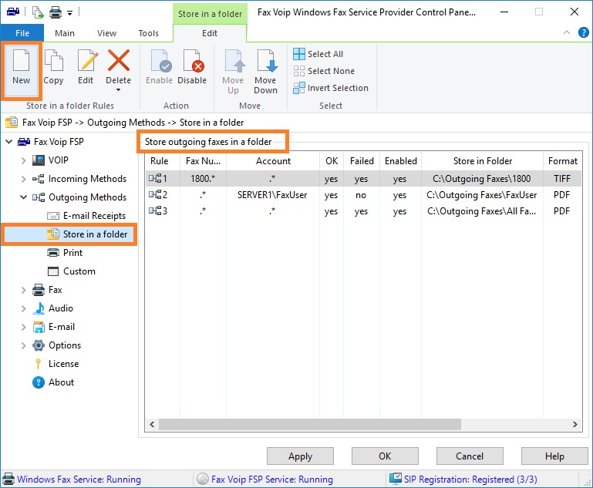The height and width of the screenshot is (488, 593).
Task: Click the License key icon
Action: pos(38,364)
